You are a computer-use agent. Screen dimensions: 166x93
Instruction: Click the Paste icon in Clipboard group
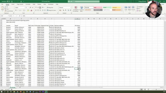3,7
